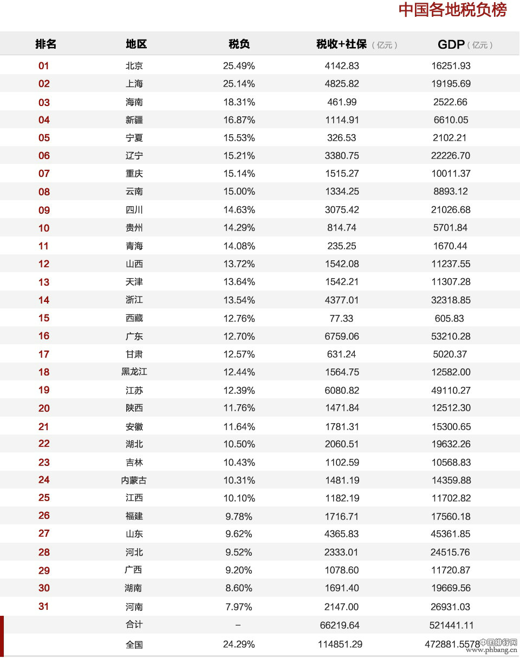Select the 上海 region cell
520x658 pixels.
coord(134,83)
